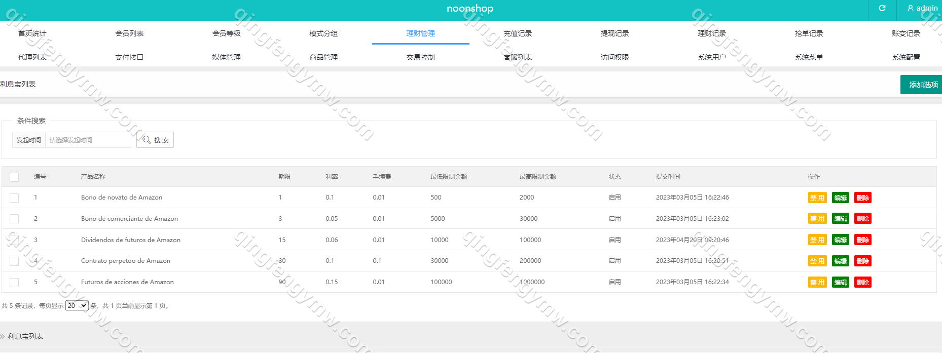Screen dimensions: 942x353
Task: Disable Bono de novato de Amazon via 禁用
Action: pyautogui.click(x=817, y=198)
